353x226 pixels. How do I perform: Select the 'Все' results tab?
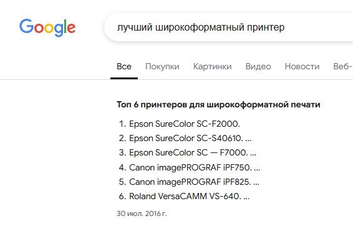pos(124,66)
